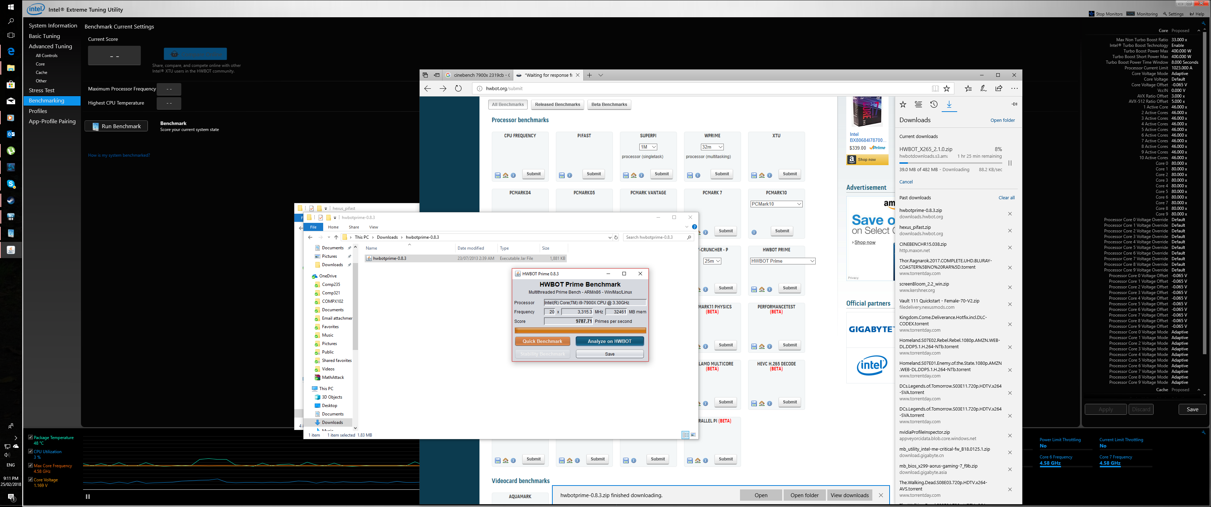Toggle Package Temperature monitor checkbox
Image resolution: width=1211 pixels, height=507 pixels.
(31, 437)
